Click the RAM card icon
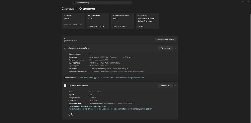The image size is (251, 123). pyautogui.click(x=114, y=15)
